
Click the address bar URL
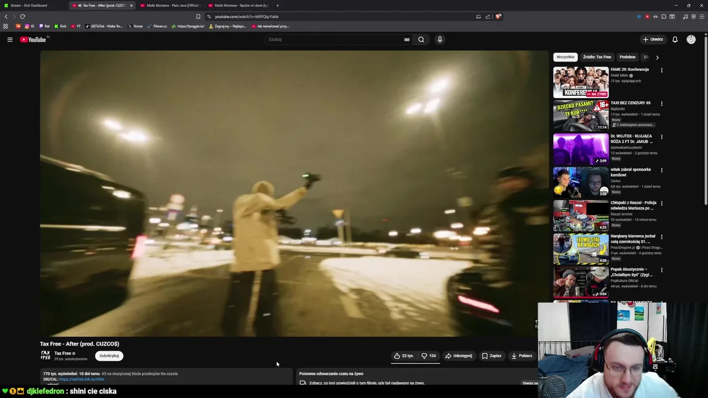coord(247,17)
